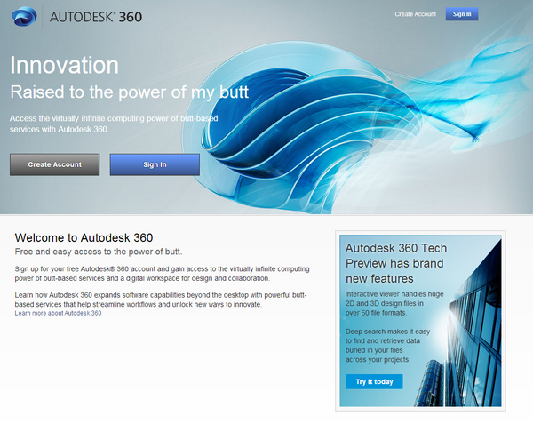
Task: Click the Autodesk 360 swirl logo icon
Action: click(x=24, y=17)
